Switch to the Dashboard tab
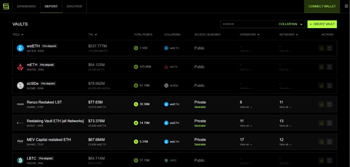 26,6
